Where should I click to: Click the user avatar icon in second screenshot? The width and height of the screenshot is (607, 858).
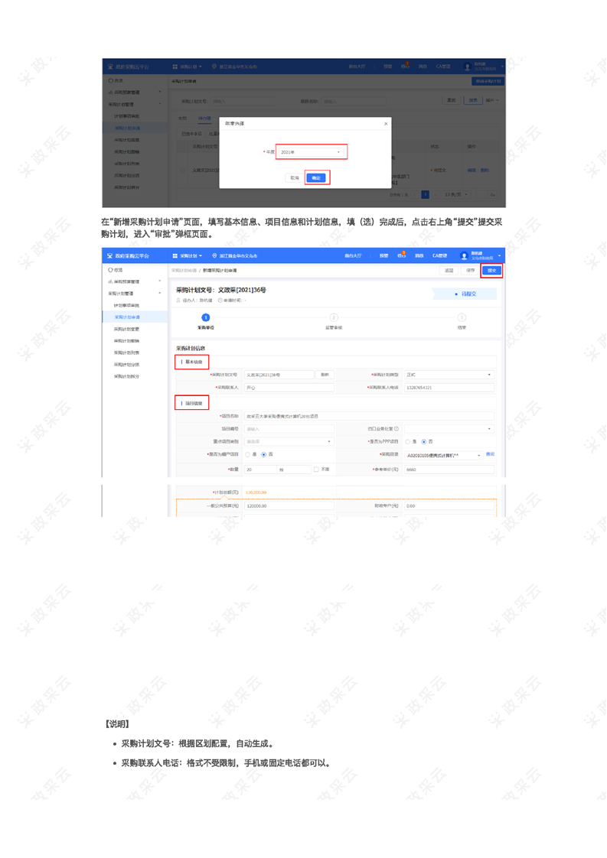pyautogui.click(x=464, y=255)
